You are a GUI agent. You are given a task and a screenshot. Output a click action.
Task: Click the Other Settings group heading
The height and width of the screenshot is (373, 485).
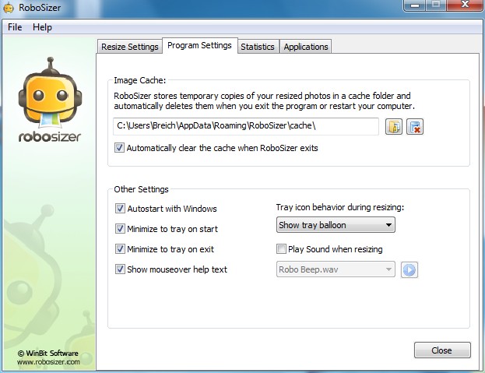pos(141,189)
